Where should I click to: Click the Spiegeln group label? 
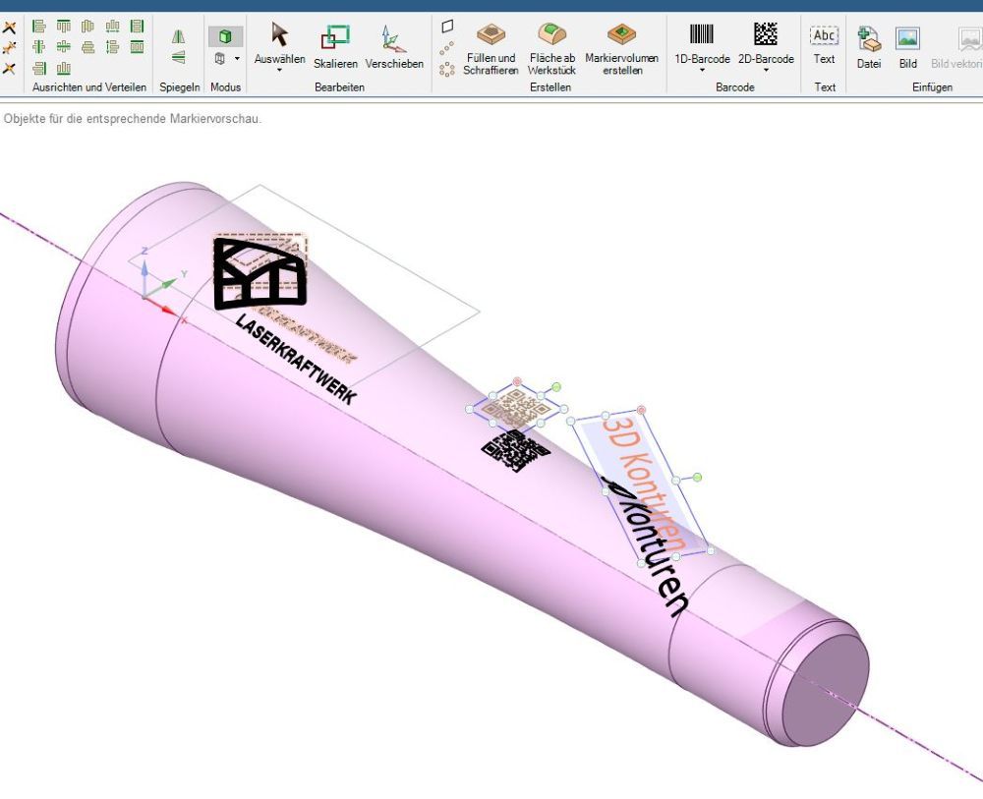179,87
